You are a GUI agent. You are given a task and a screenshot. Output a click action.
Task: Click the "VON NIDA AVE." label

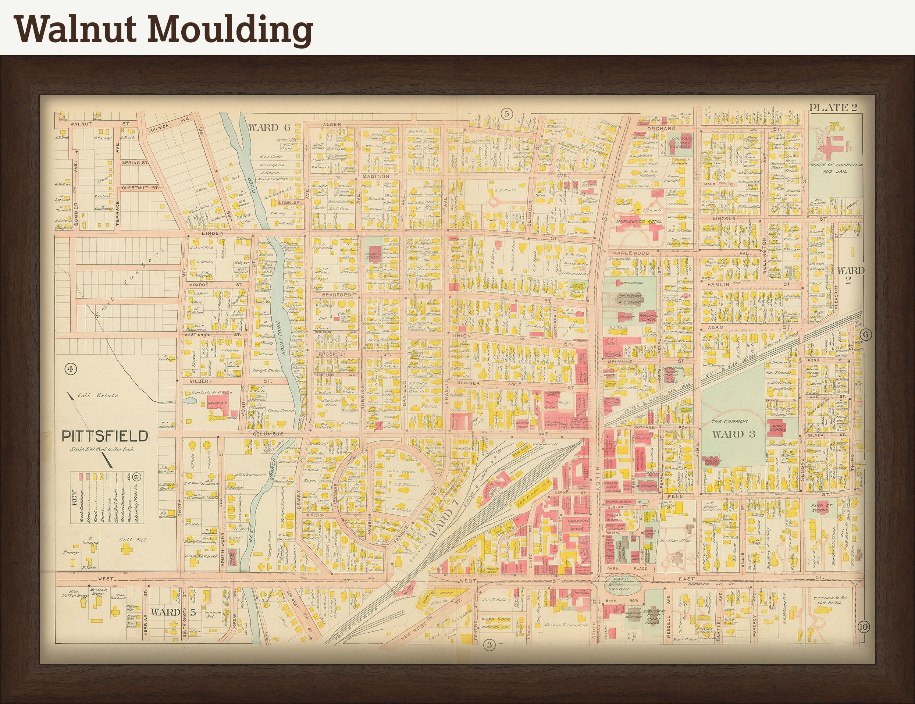pos(170,124)
